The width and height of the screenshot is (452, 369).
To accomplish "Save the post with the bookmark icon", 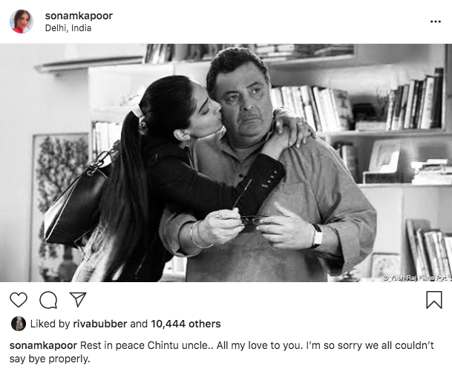I will pyautogui.click(x=434, y=300).
